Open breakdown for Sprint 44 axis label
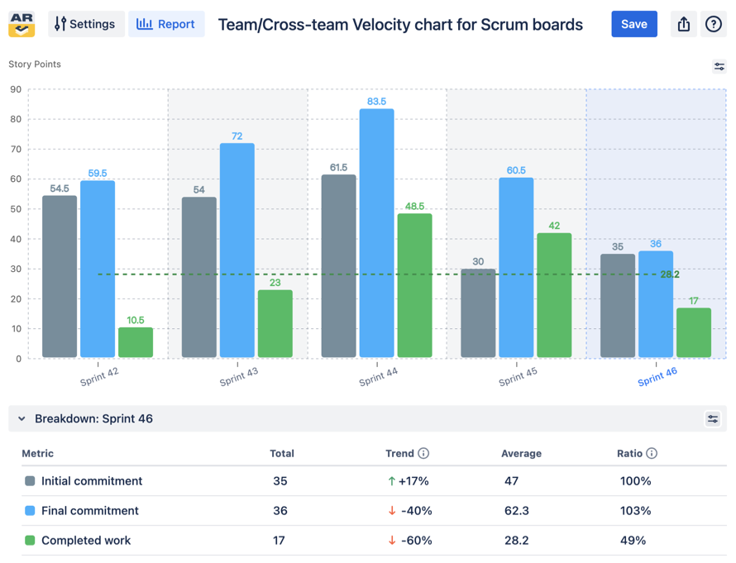 (380, 376)
